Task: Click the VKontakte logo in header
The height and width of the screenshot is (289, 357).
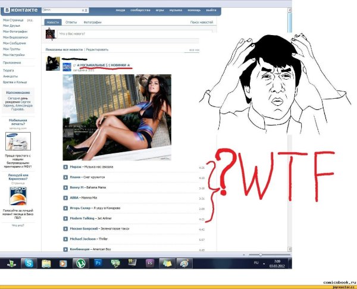Action: point(20,10)
